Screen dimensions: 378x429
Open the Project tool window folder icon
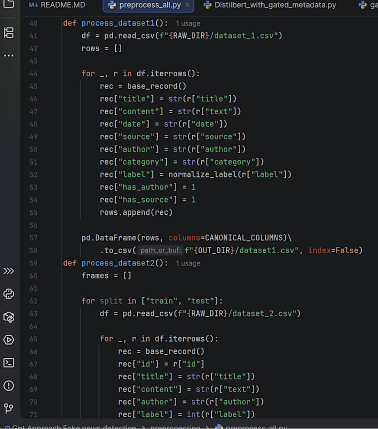8,3
